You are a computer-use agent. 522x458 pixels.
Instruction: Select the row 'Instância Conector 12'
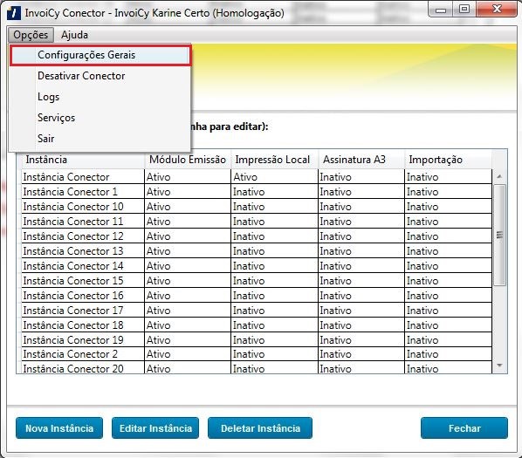[257, 236]
